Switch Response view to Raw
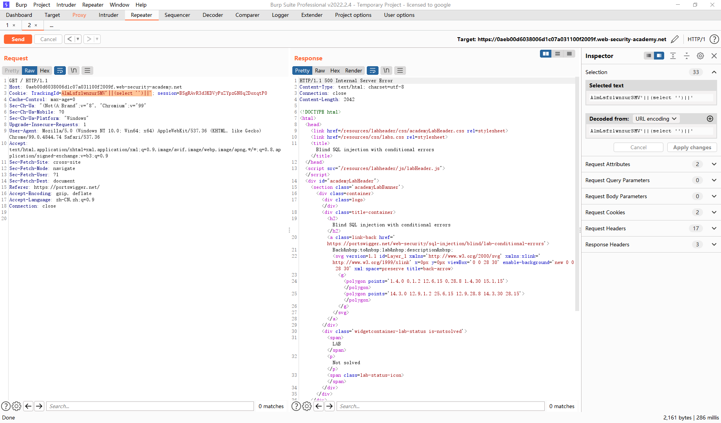The image size is (721, 423). [x=320, y=70]
